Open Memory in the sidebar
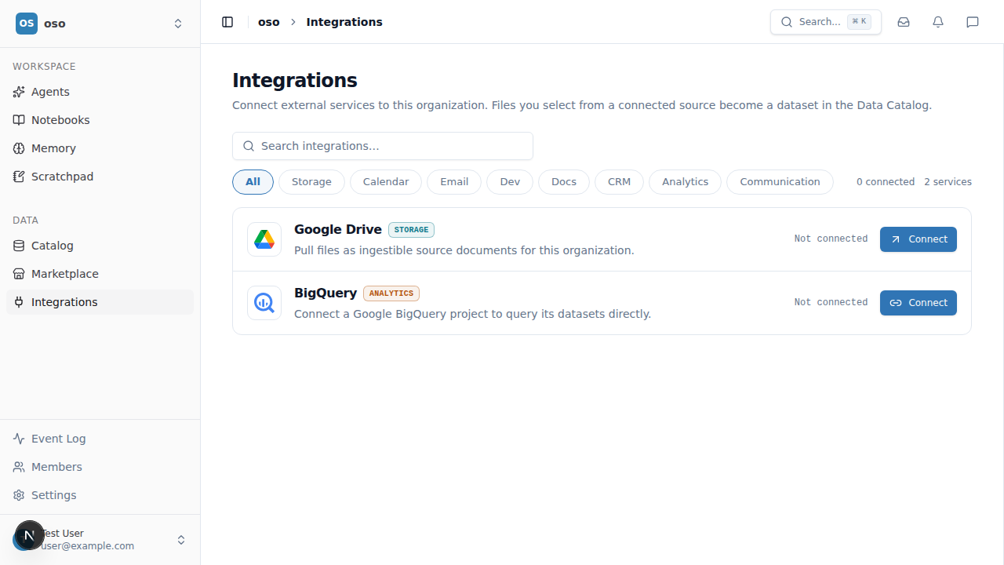 tap(100, 148)
